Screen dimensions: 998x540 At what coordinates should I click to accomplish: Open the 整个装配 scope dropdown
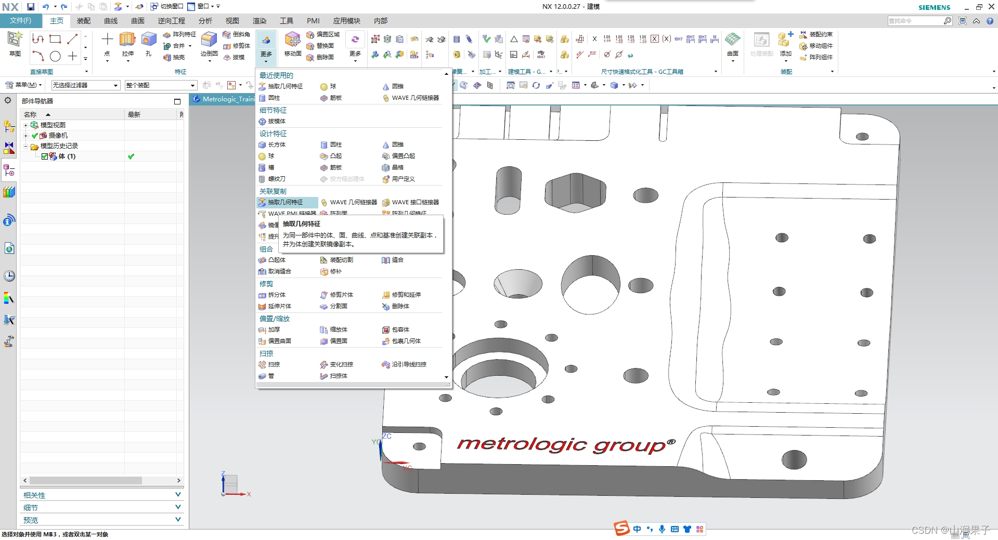[x=161, y=85]
